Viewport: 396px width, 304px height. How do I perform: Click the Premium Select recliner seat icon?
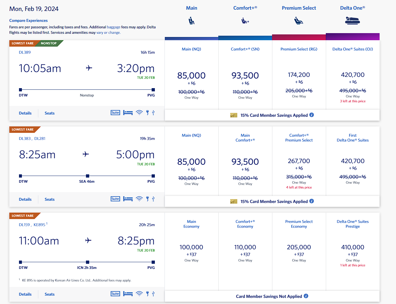pos(299,21)
